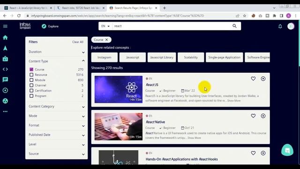Show more of React JS description

click(x=234, y=100)
